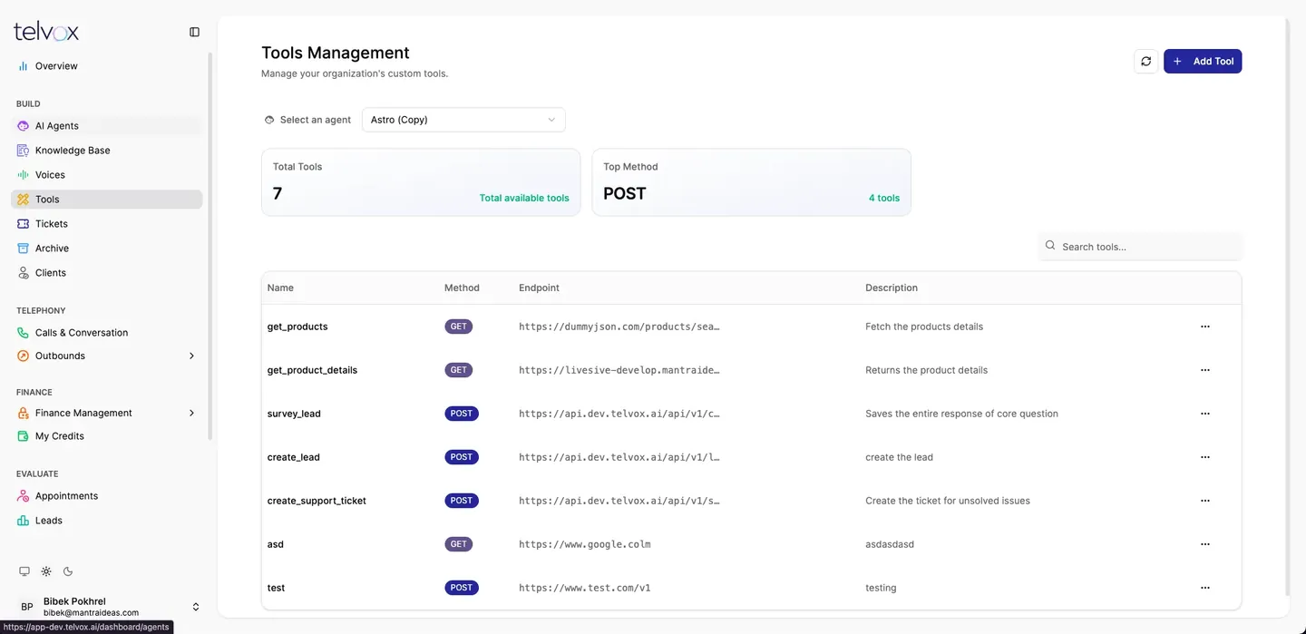Click the create_support_ticket tool name
The height and width of the screenshot is (634, 1306).
[x=317, y=501]
